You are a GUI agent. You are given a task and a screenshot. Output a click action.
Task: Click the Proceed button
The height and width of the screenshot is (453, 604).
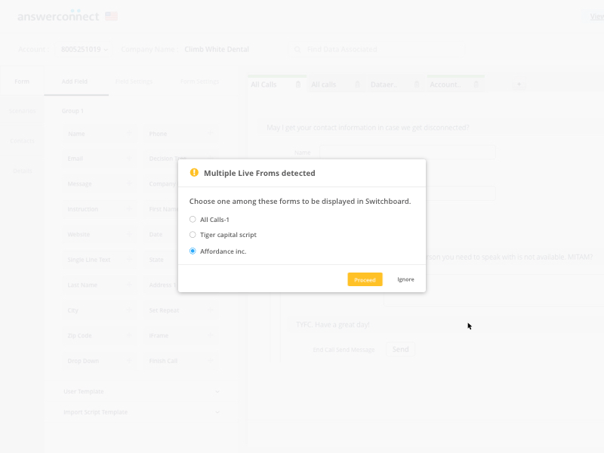(x=365, y=279)
